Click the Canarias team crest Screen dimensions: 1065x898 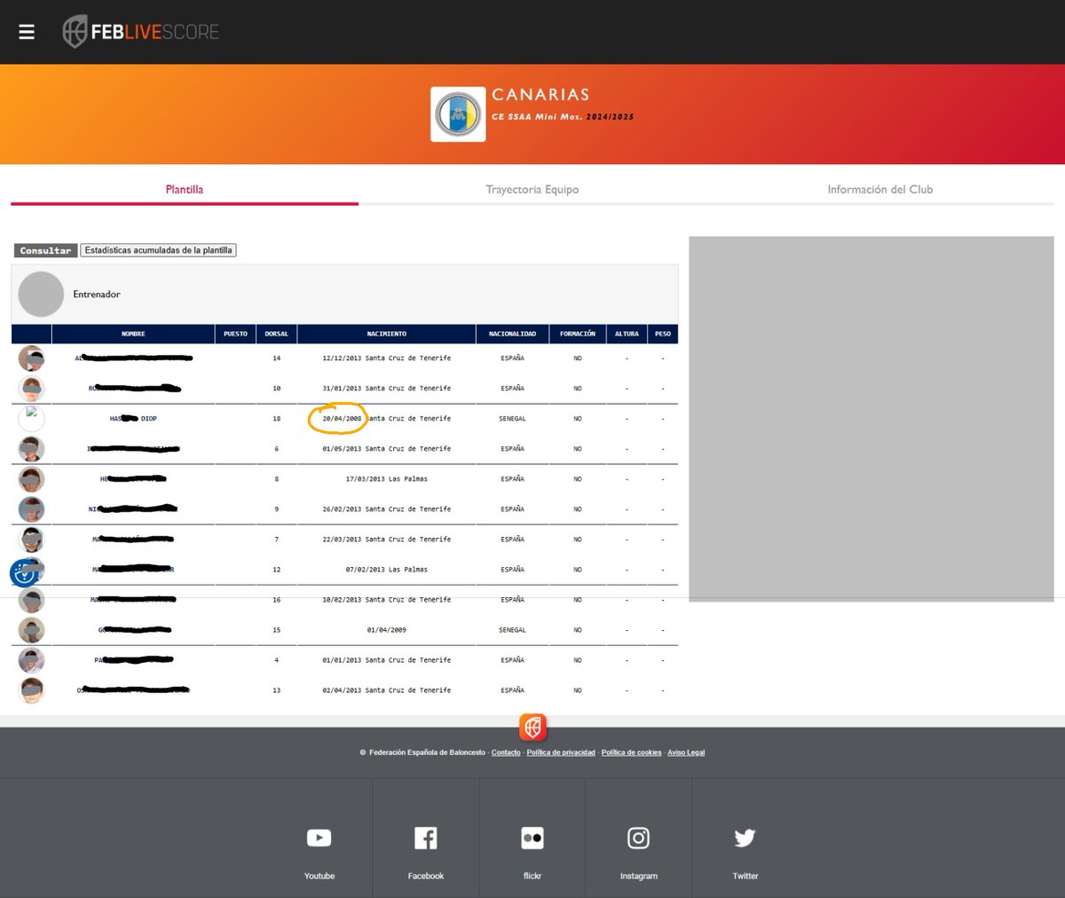coord(458,114)
